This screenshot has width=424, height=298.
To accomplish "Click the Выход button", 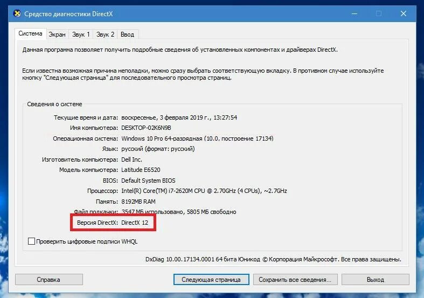I will click(376, 280).
